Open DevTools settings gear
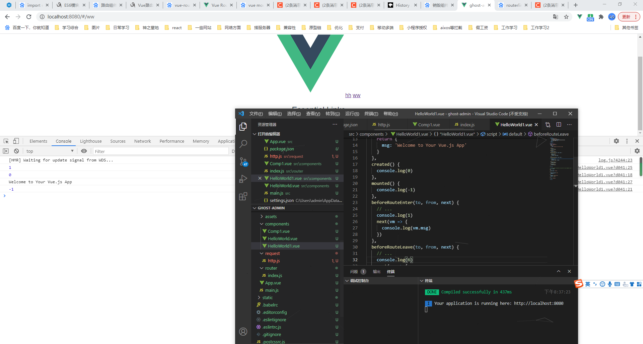This screenshot has height=344, width=643. point(616,141)
